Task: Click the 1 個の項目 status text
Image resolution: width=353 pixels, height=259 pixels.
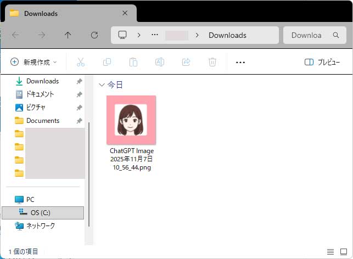Action: 23,251
